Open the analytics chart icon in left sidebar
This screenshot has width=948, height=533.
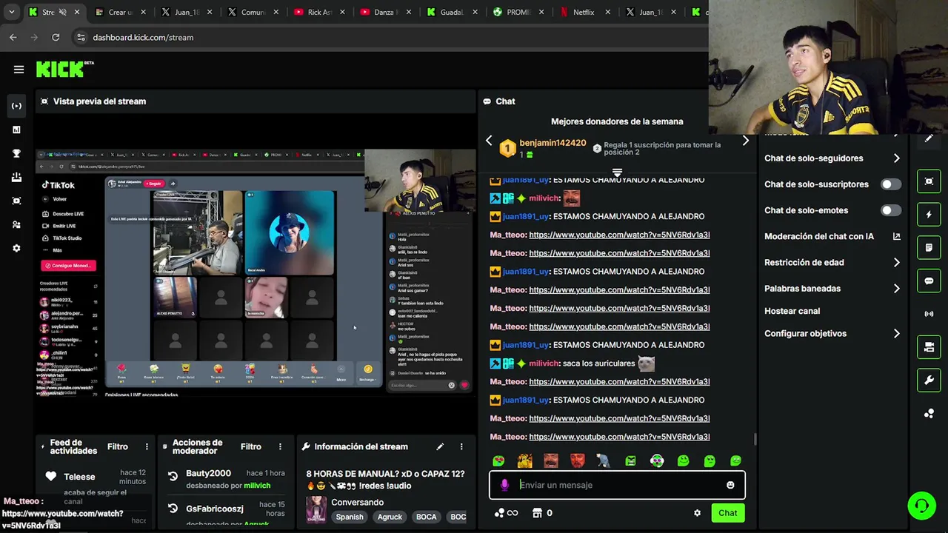tap(16, 130)
